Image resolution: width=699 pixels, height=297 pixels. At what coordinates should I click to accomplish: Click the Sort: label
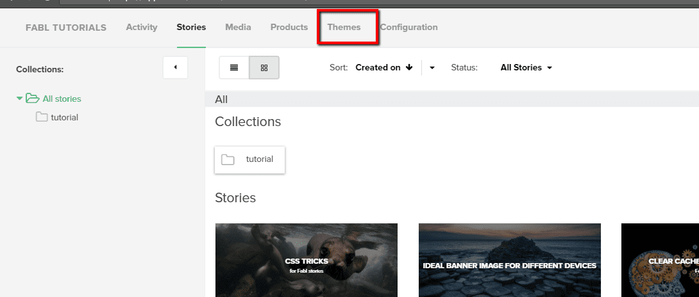339,68
